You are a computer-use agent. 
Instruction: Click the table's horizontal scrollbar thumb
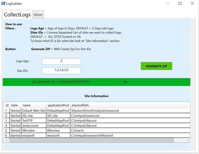pos(91,140)
